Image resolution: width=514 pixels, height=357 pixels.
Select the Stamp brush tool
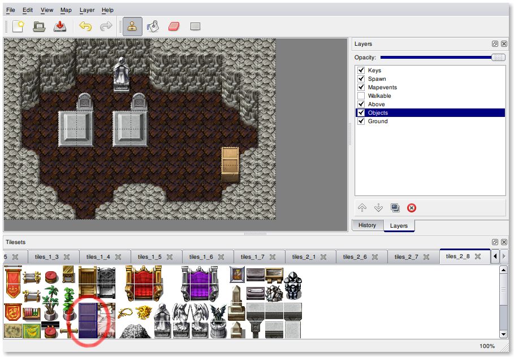coord(132,27)
